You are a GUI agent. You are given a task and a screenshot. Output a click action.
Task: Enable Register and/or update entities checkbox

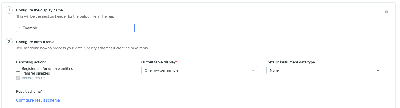coord(18,69)
